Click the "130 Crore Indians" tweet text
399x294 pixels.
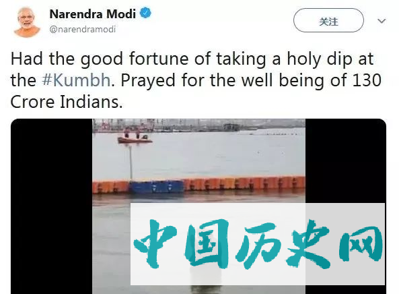(196, 91)
